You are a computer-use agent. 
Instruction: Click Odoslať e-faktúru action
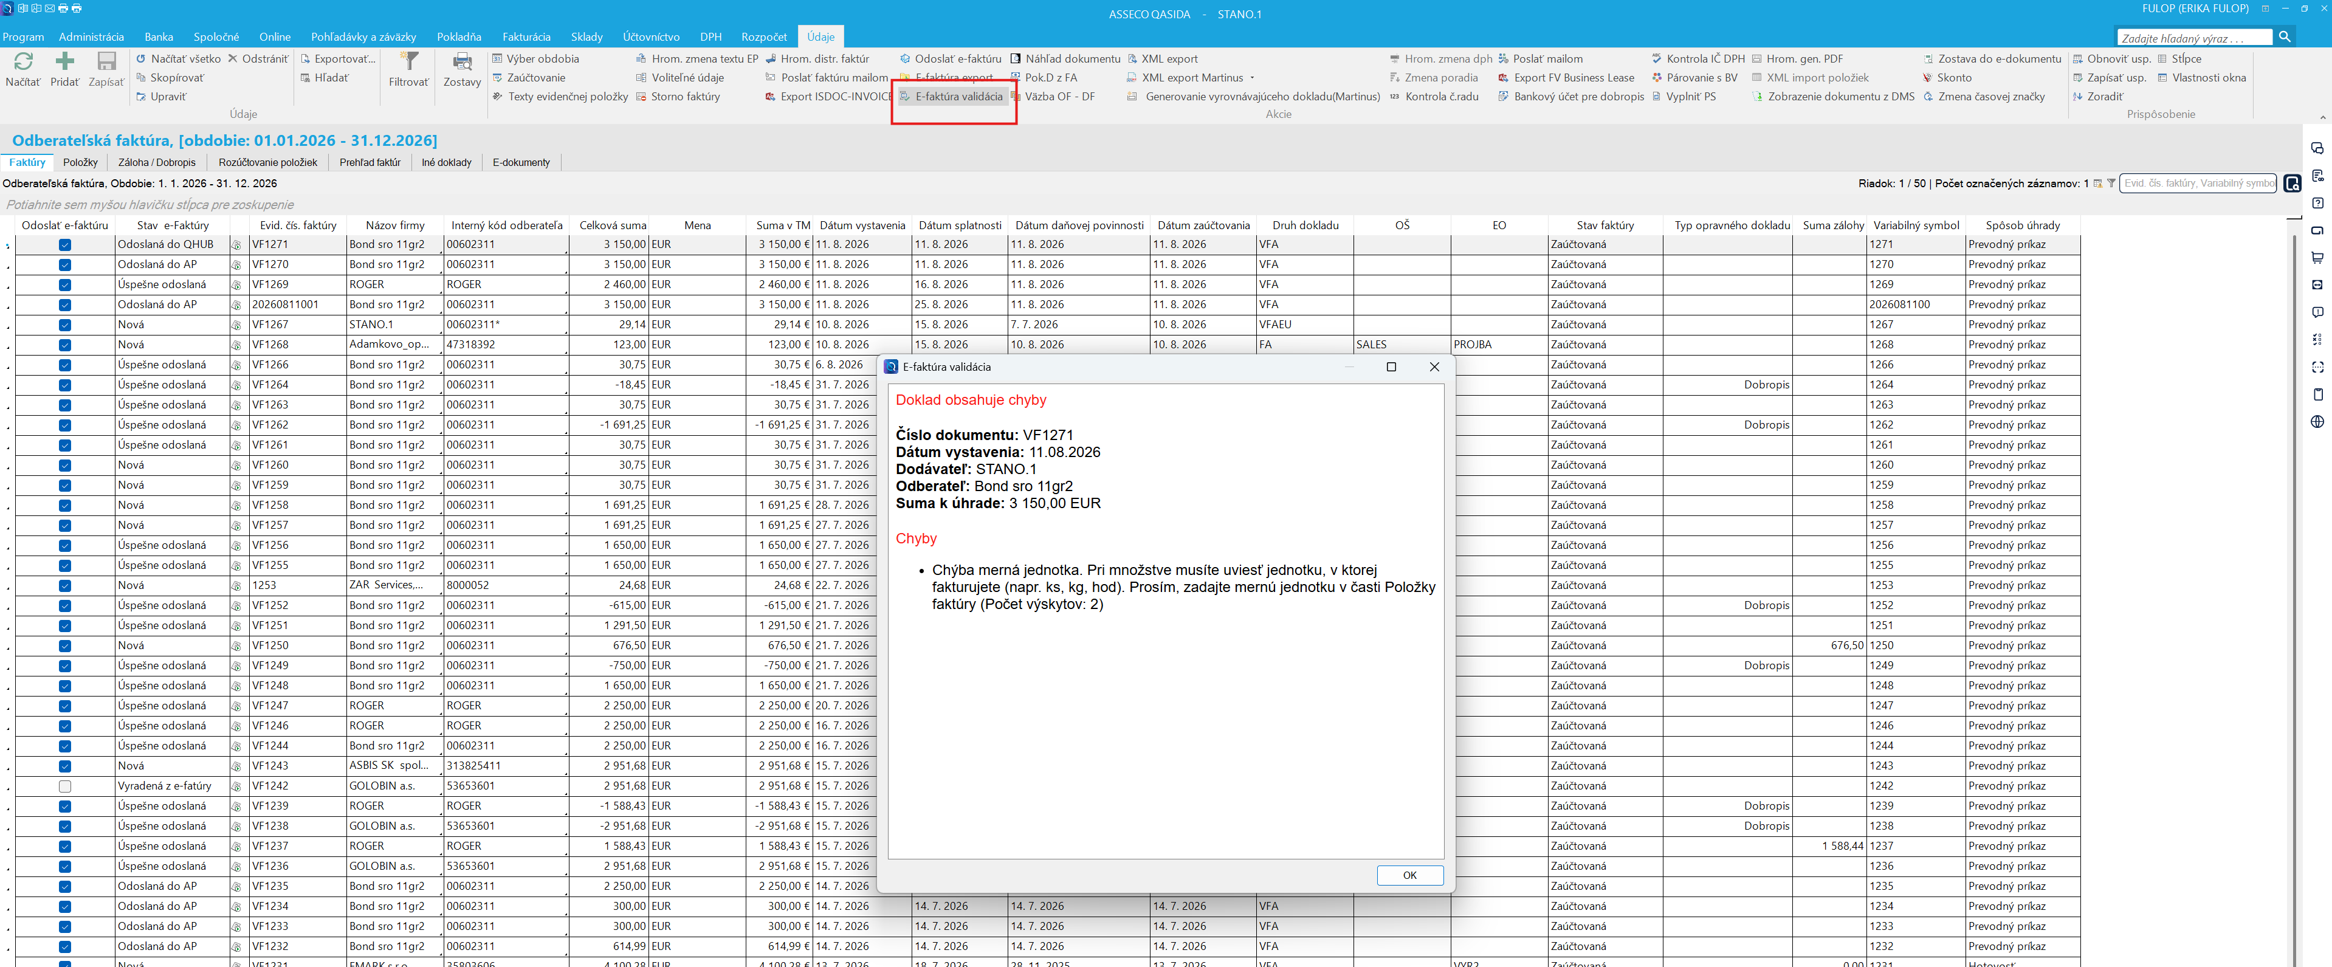[x=951, y=59]
